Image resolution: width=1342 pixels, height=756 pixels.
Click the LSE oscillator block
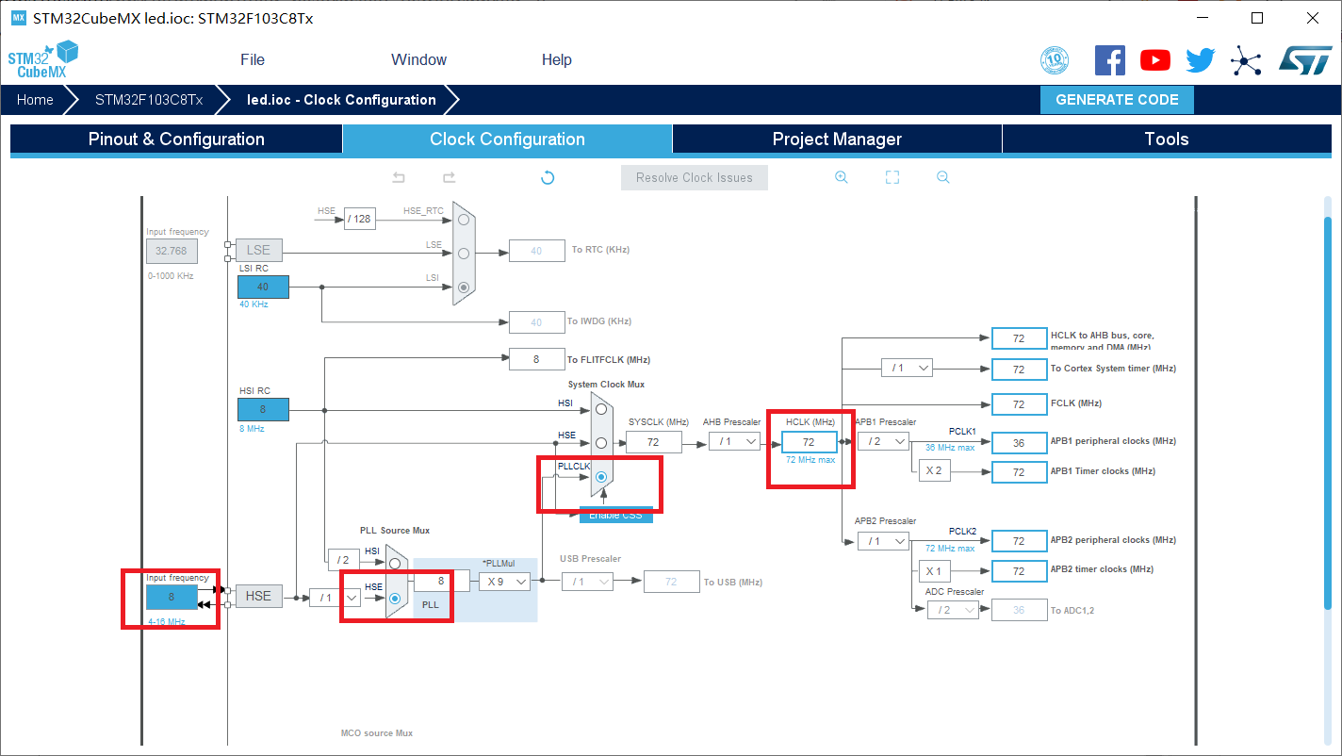258,250
